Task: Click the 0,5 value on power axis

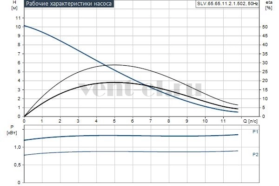Action: point(17,165)
